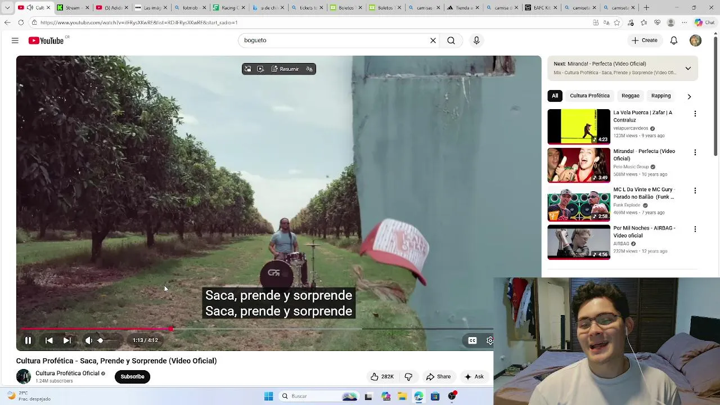This screenshot has height=405, width=720.
Task: Open options menu for Por Mil Noches video
Action: click(695, 229)
